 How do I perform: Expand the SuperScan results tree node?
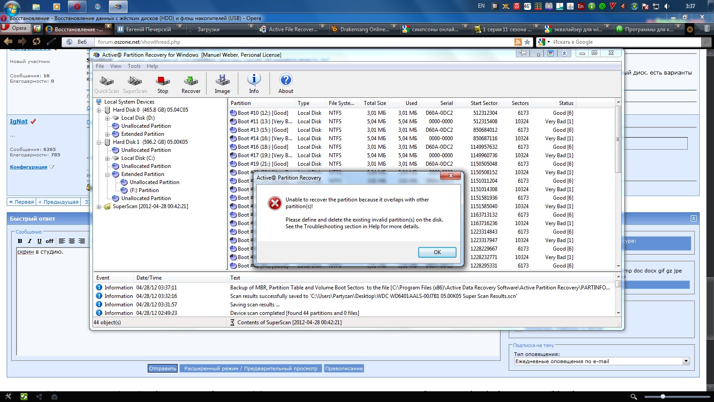99,207
